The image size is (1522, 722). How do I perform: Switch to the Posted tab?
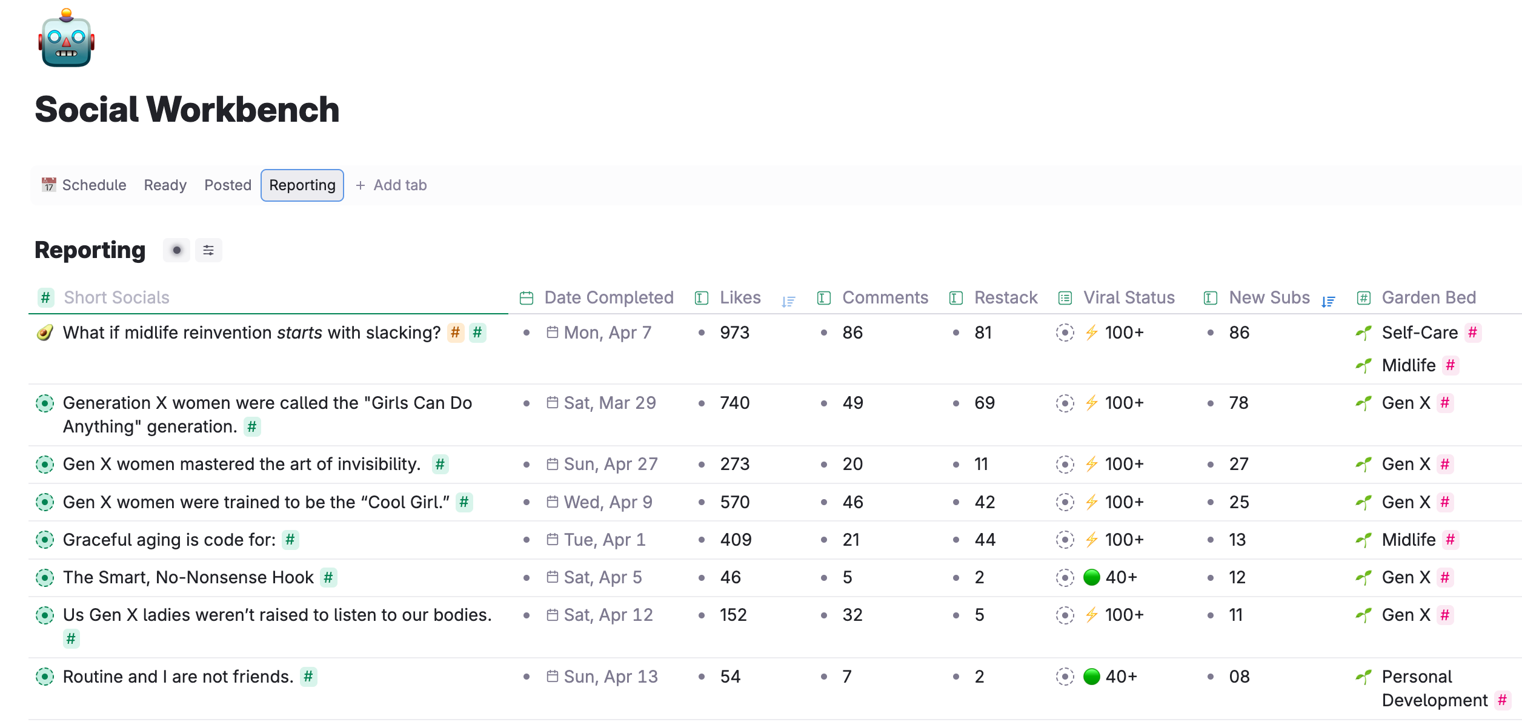[227, 185]
